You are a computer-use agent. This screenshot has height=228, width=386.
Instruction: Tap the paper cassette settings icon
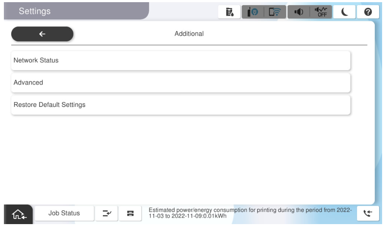click(130, 213)
